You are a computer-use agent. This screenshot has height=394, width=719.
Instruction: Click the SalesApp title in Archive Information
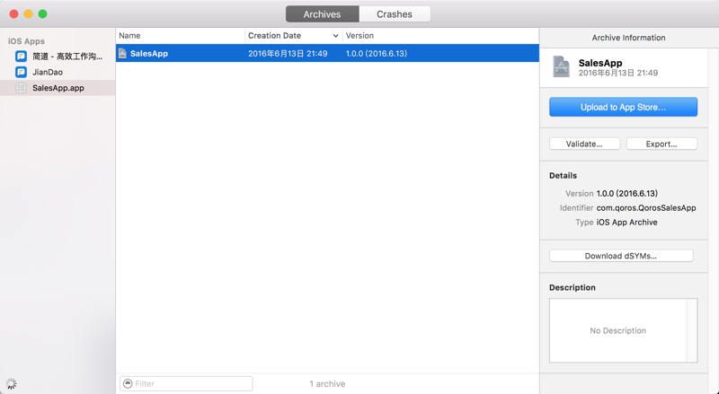(x=600, y=63)
